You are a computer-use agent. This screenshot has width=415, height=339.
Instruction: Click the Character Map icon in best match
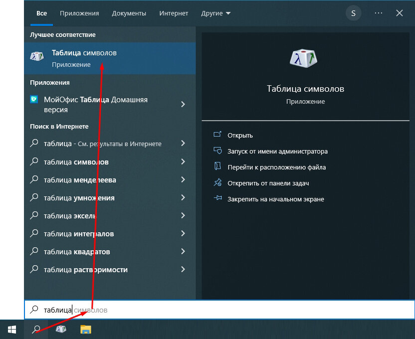[x=37, y=56]
